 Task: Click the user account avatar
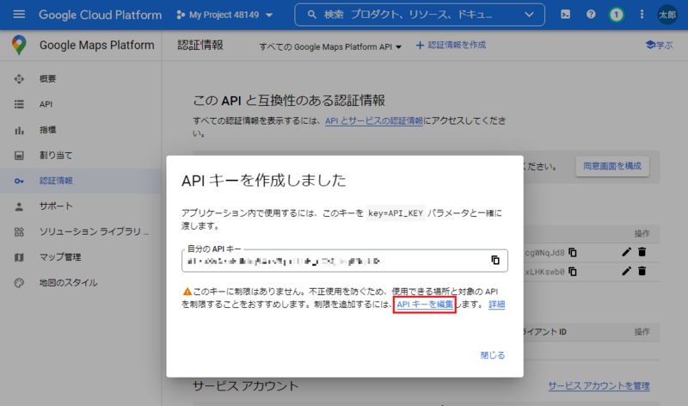coord(666,15)
